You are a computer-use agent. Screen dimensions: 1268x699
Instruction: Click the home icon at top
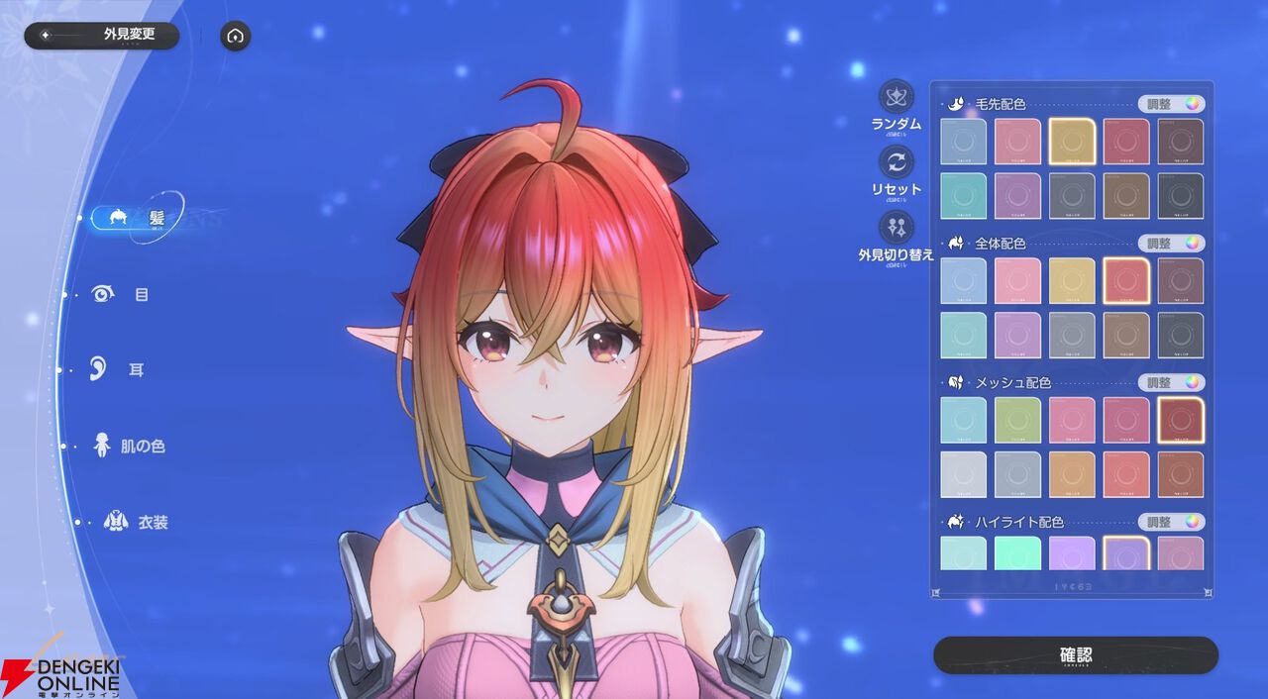pos(235,37)
